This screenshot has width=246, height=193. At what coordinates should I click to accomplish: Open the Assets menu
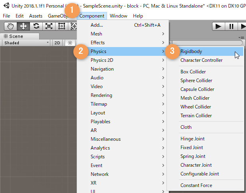[36, 16]
